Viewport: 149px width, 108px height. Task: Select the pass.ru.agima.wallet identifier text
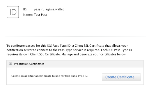49,9
